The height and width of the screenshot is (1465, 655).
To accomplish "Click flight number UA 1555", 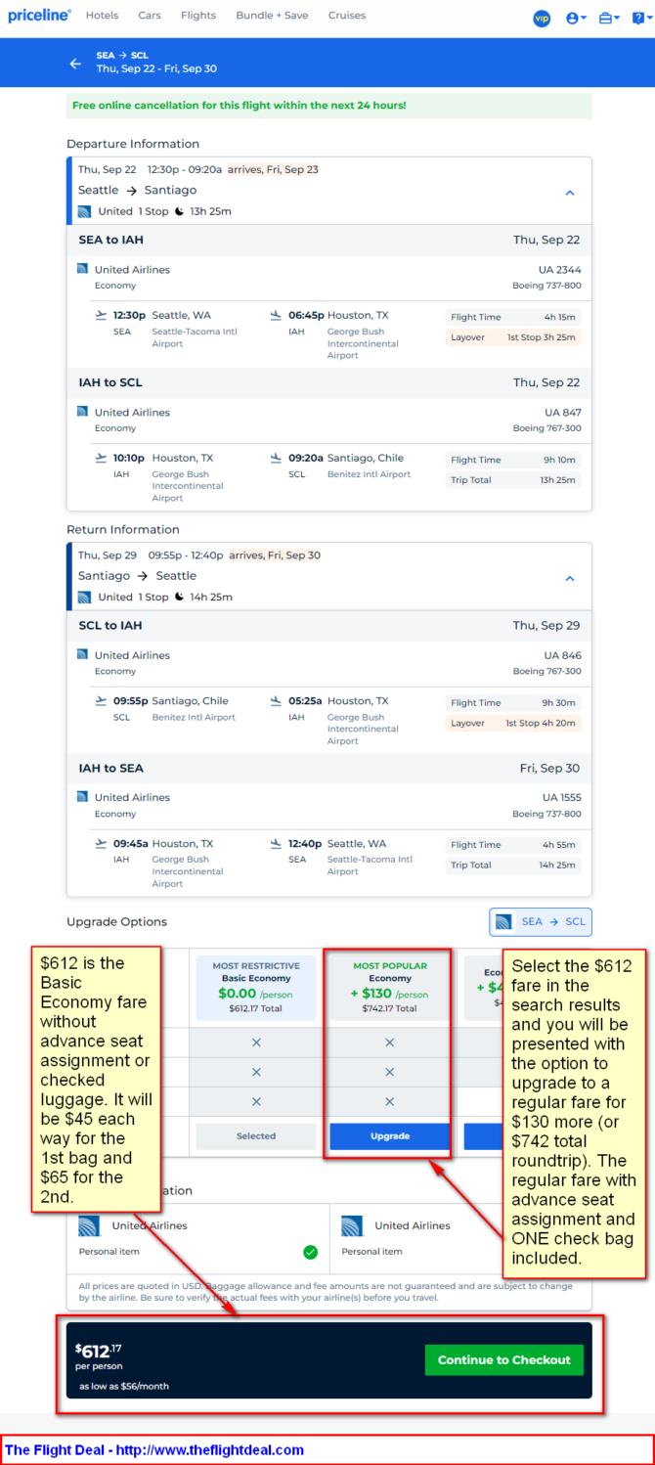I will (562, 797).
